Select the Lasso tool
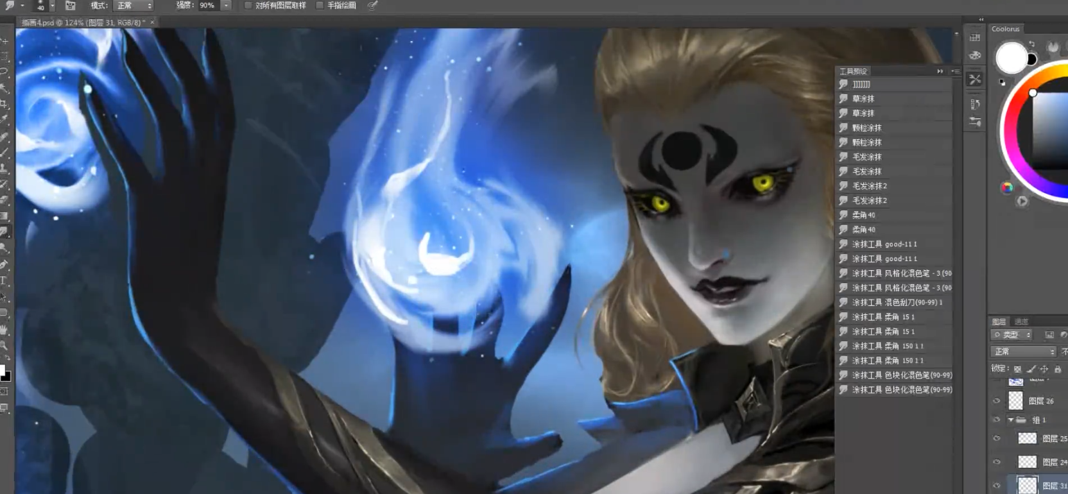 4,72
